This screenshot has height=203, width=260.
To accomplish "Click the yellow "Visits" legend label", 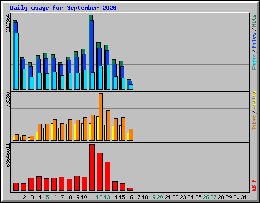I will click(254, 100).
